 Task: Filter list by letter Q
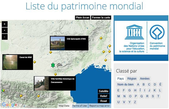point(142,96)
